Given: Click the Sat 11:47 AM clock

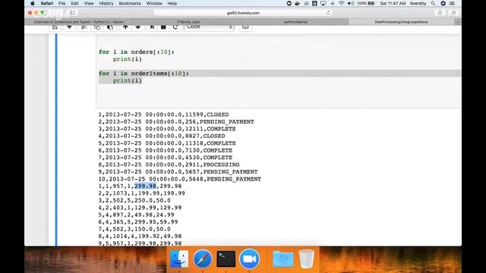Looking at the screenshot, I should [393, 3].
